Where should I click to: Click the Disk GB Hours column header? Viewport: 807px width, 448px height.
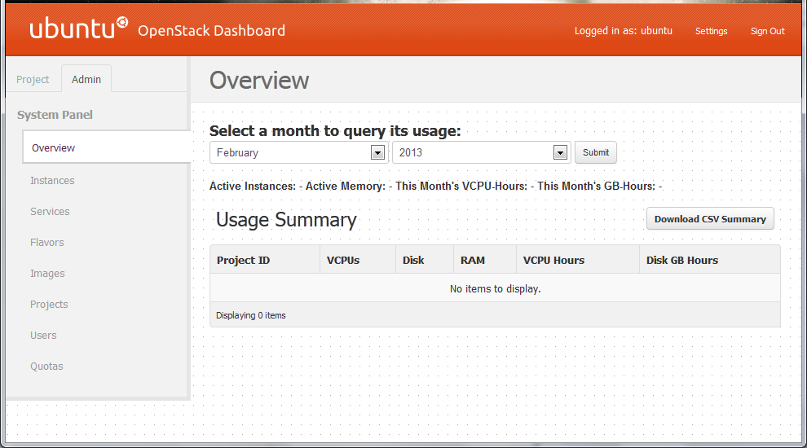[x=710, y=261]
